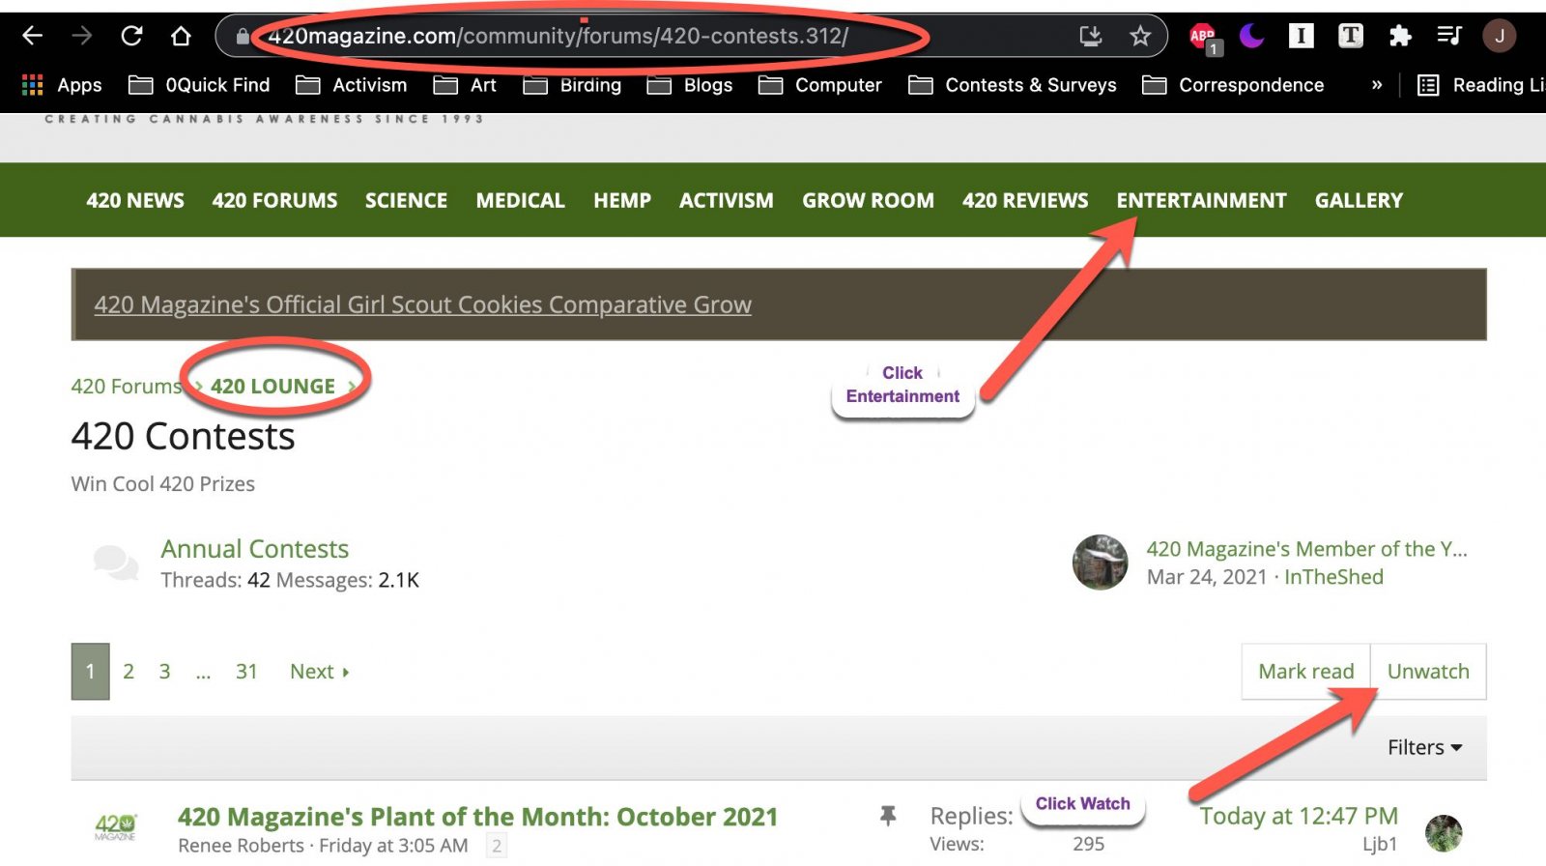Viewport: 1546px width, 866px height.
Task: Open Plant of the Month: October 2021 thread
Action: coord(477,817)
